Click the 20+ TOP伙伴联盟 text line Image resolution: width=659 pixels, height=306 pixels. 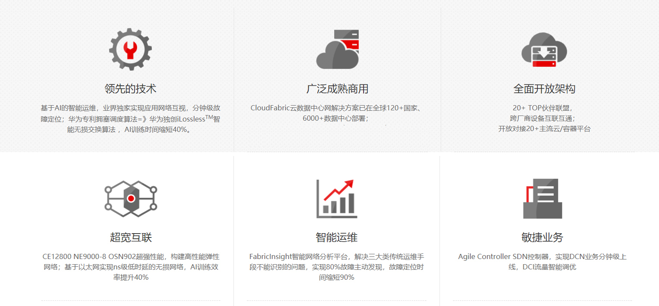544,108
